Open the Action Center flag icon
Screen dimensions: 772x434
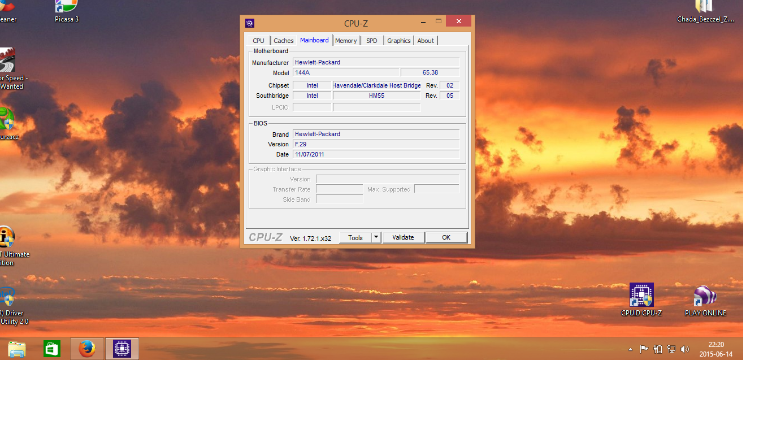644,349
